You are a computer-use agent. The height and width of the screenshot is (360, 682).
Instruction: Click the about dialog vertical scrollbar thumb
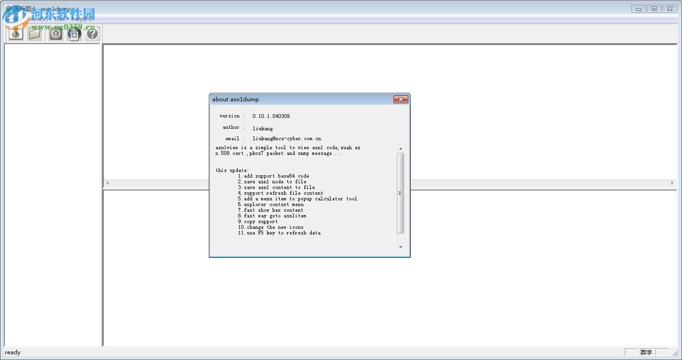tap(401, 193)
